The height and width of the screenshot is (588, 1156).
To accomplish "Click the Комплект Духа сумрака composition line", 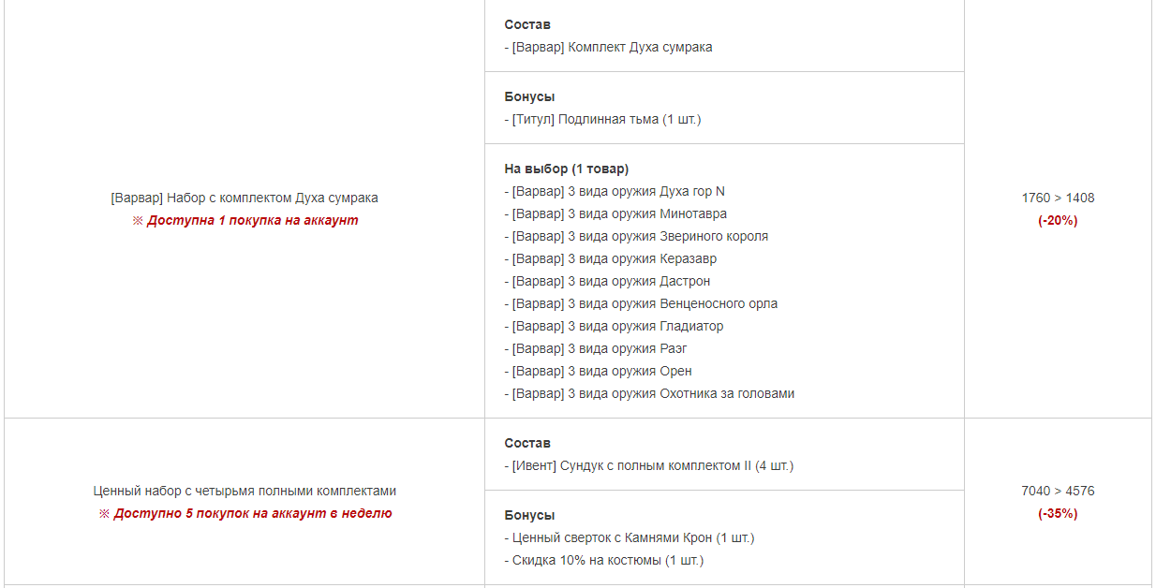I will pos(608,47).
